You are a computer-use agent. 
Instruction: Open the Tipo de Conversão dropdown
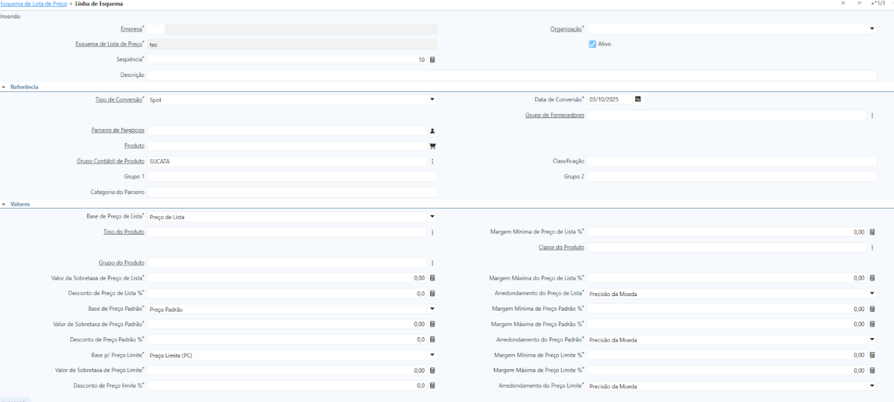coord(432,99)
